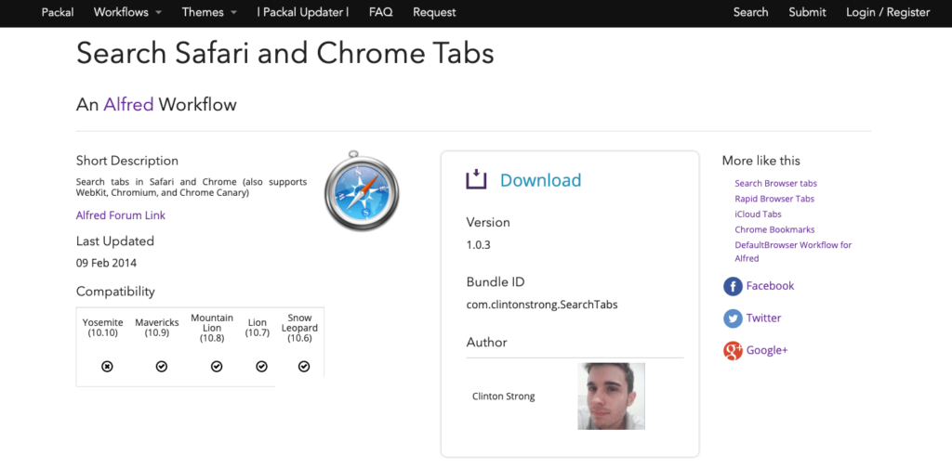Open the Rapid Browser Tabs workflow

[774, 199]
